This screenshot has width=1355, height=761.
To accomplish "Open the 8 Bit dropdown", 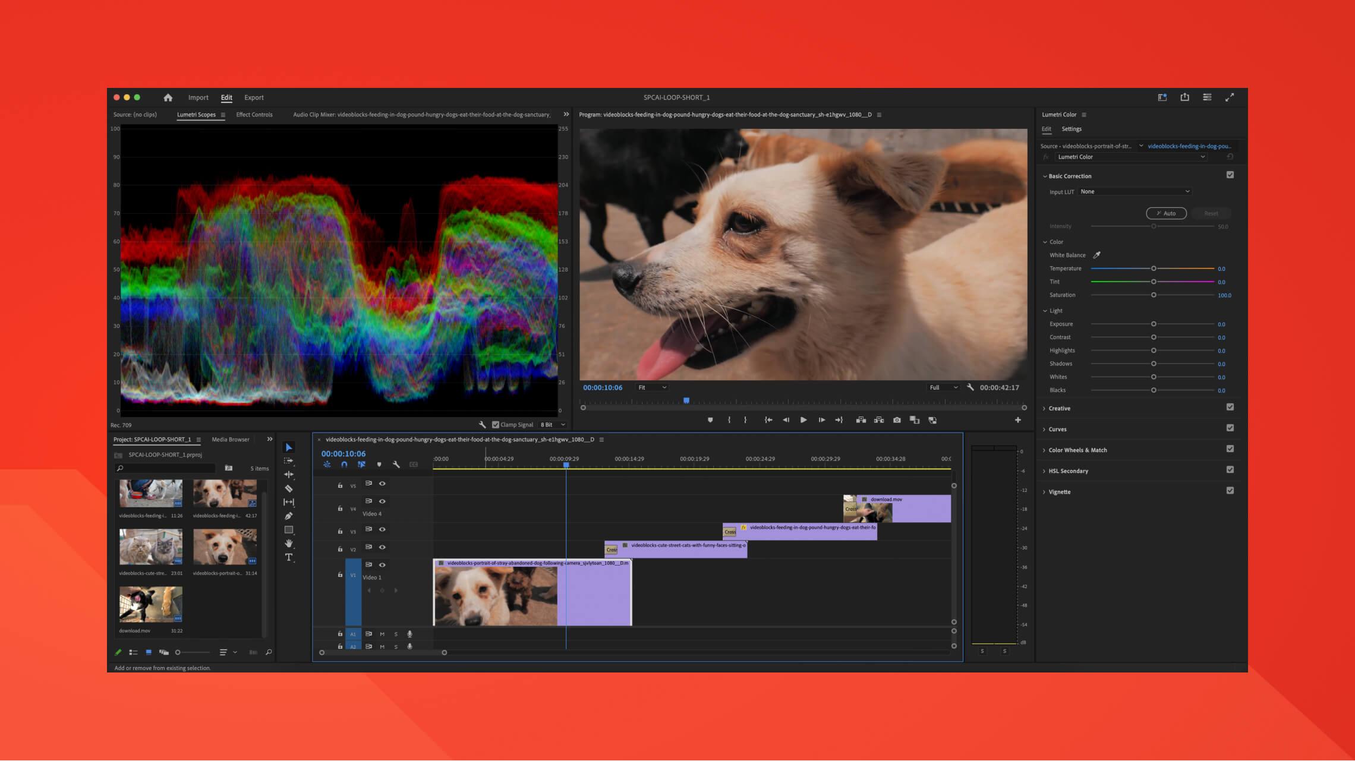I will (x=553, y=425).
